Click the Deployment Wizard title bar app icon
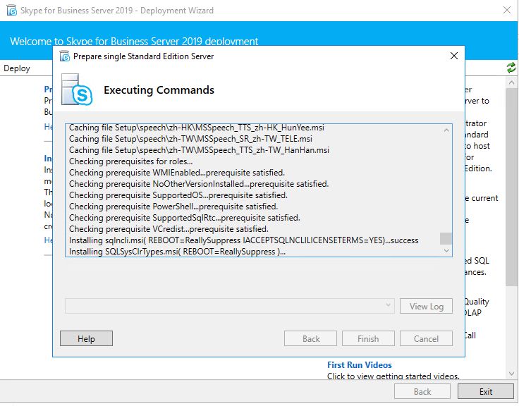This screenshot has height=406, width=519. pos(12,11)
